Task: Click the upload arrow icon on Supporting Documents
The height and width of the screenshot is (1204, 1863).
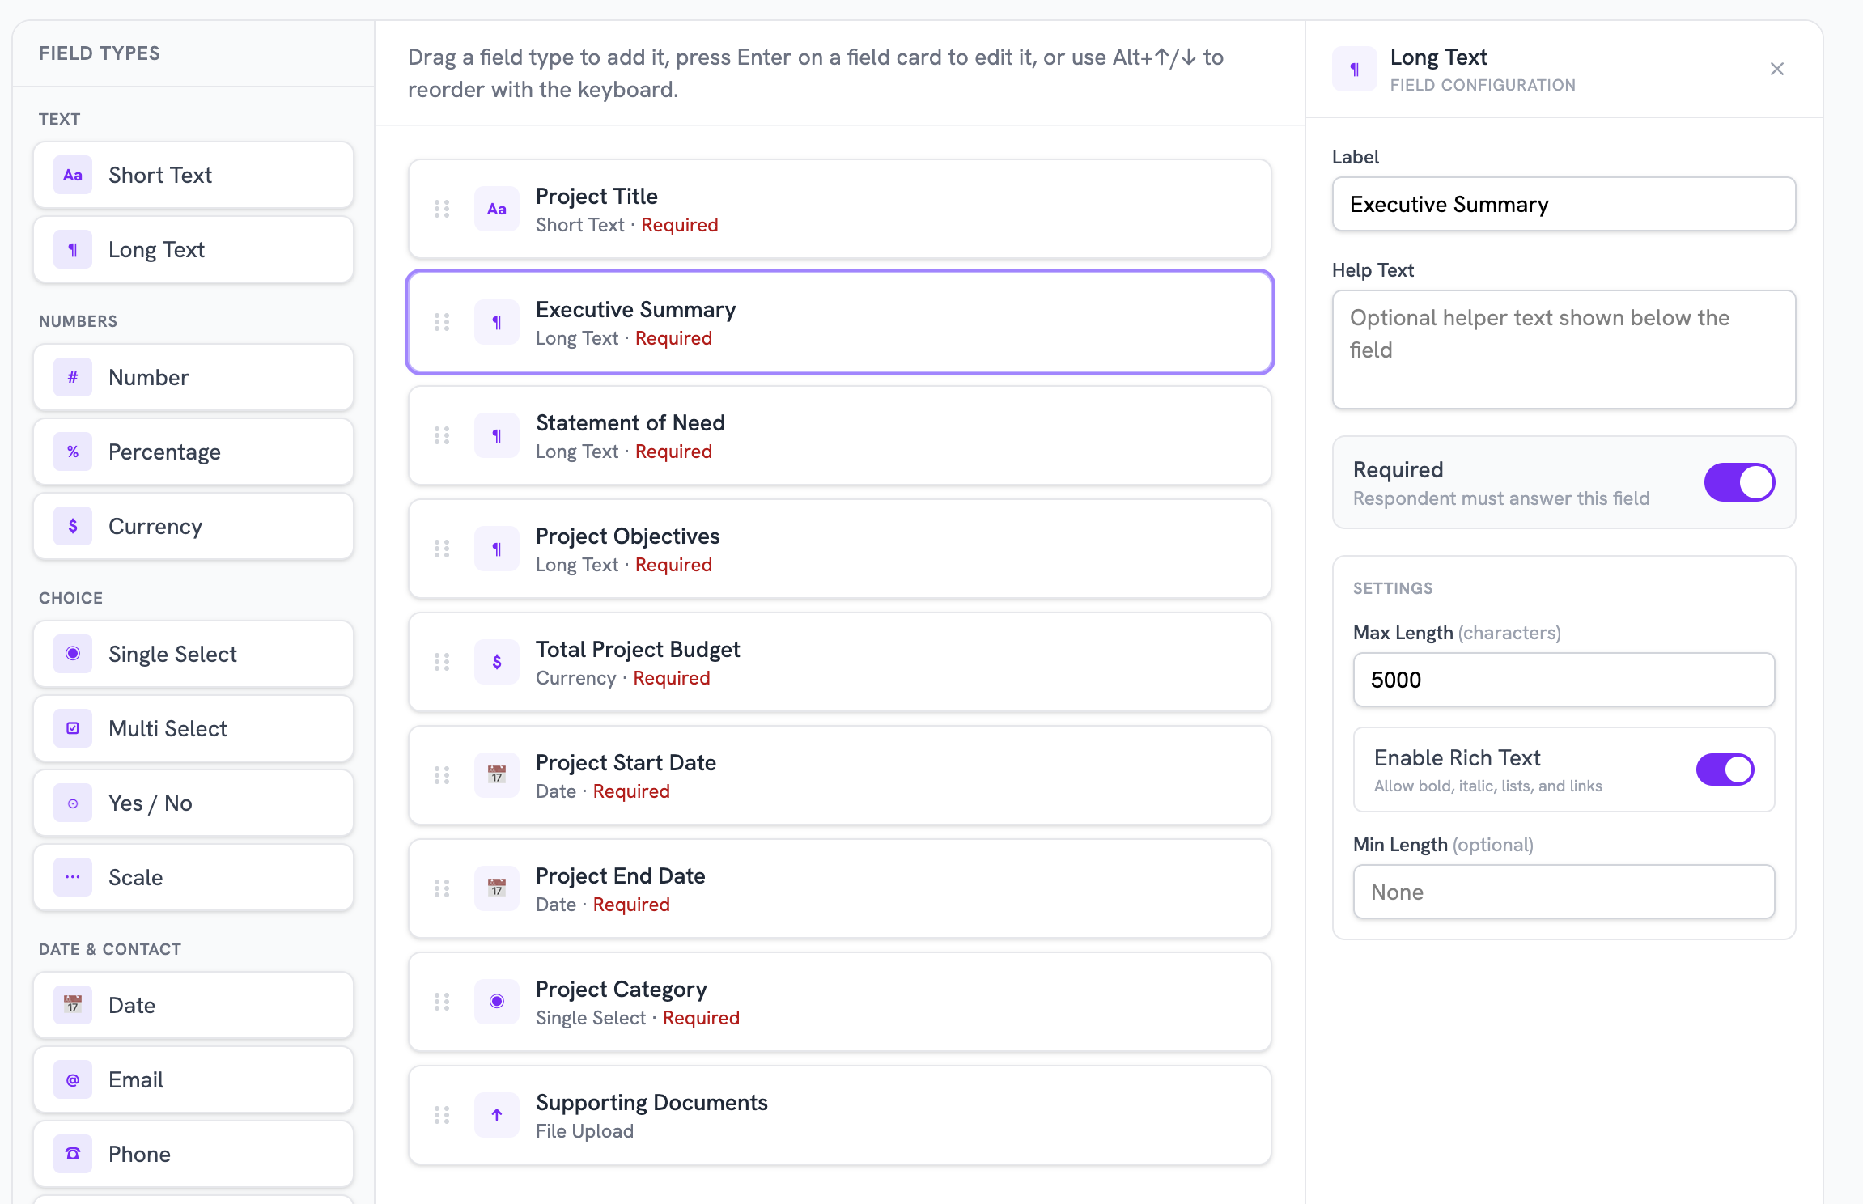Action: (x=497, y=1116)
